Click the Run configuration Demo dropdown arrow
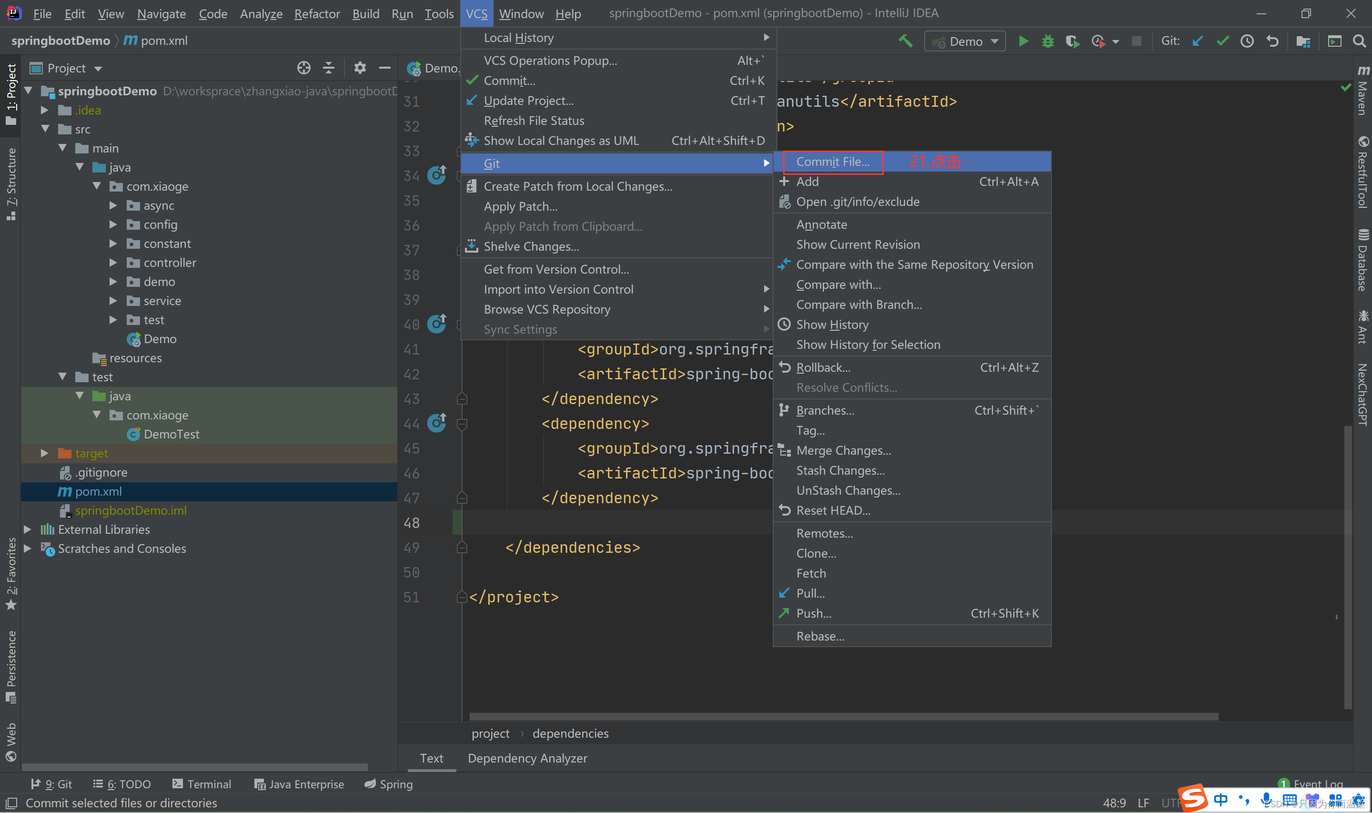Screen dimensions: 1372x813 click(995, 41)
